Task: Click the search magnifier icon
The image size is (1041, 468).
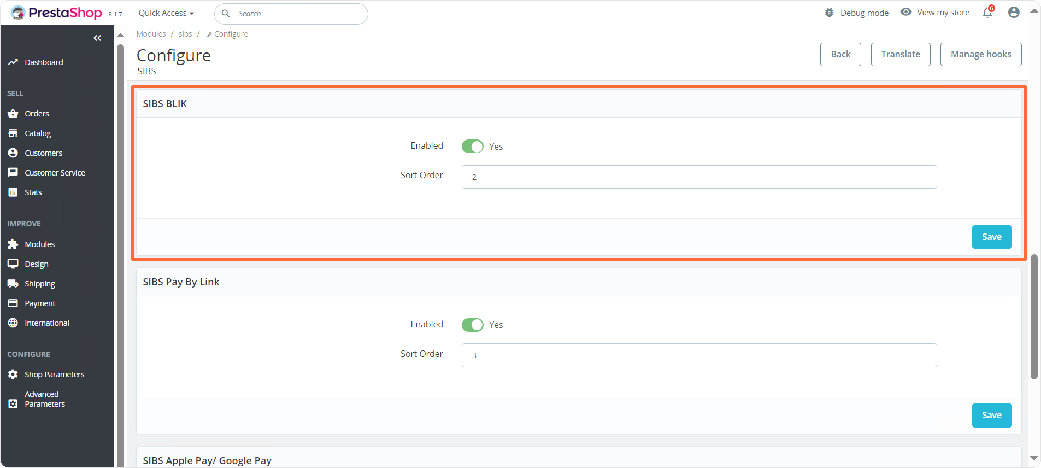Action: point(226,14)
